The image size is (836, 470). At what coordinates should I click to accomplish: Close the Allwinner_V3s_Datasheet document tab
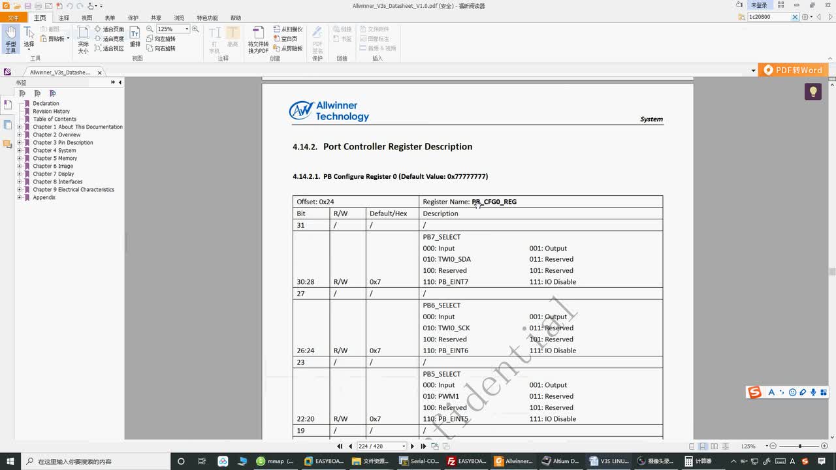point(100,72)
